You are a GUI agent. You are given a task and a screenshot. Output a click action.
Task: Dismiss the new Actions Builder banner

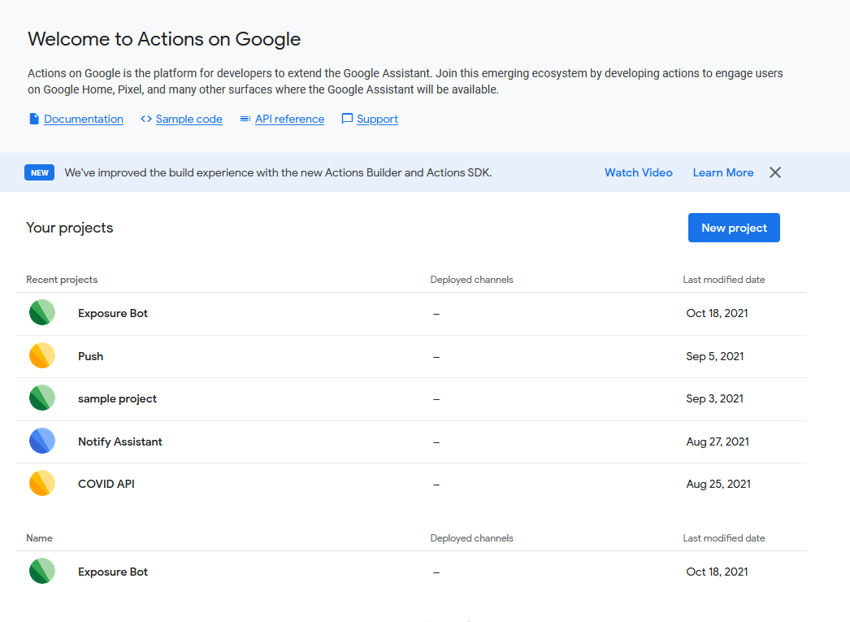(775, 172)
